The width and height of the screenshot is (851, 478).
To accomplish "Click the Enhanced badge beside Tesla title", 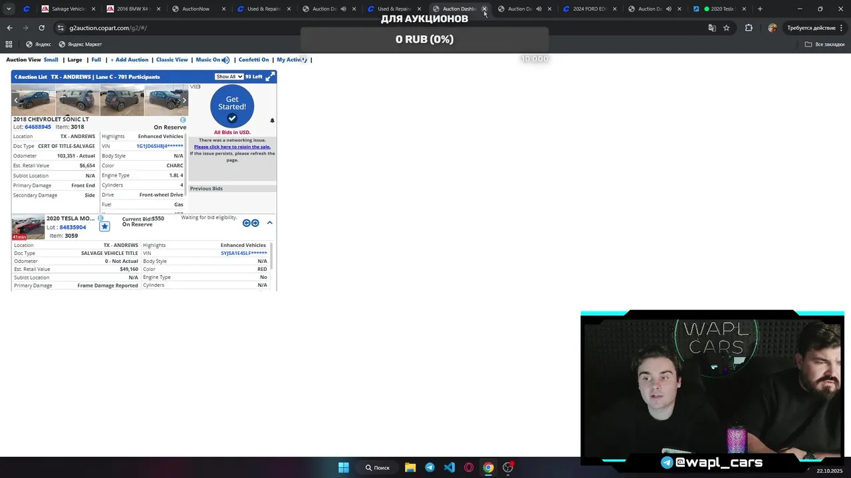I will click(x=101, y=218).
